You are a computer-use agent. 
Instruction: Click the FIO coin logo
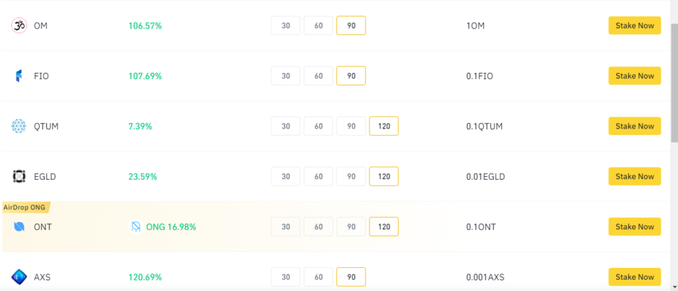(x=19, y=76)
